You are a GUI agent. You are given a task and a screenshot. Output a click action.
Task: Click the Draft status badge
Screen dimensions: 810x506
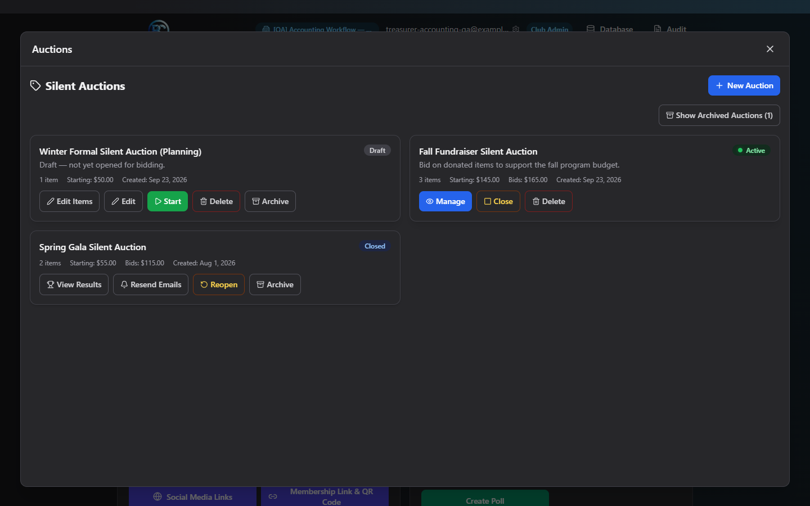(x=377, y=150)
